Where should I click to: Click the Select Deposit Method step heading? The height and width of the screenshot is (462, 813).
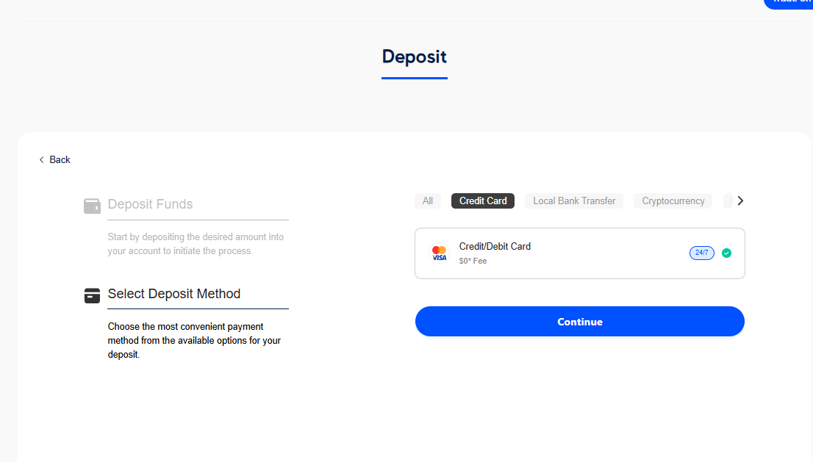174,294
